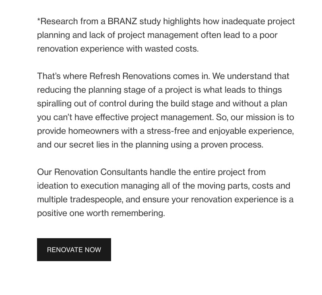
Task: Click the words 'effective project management'
Action: pyautogui.click(x=153, y=117)
